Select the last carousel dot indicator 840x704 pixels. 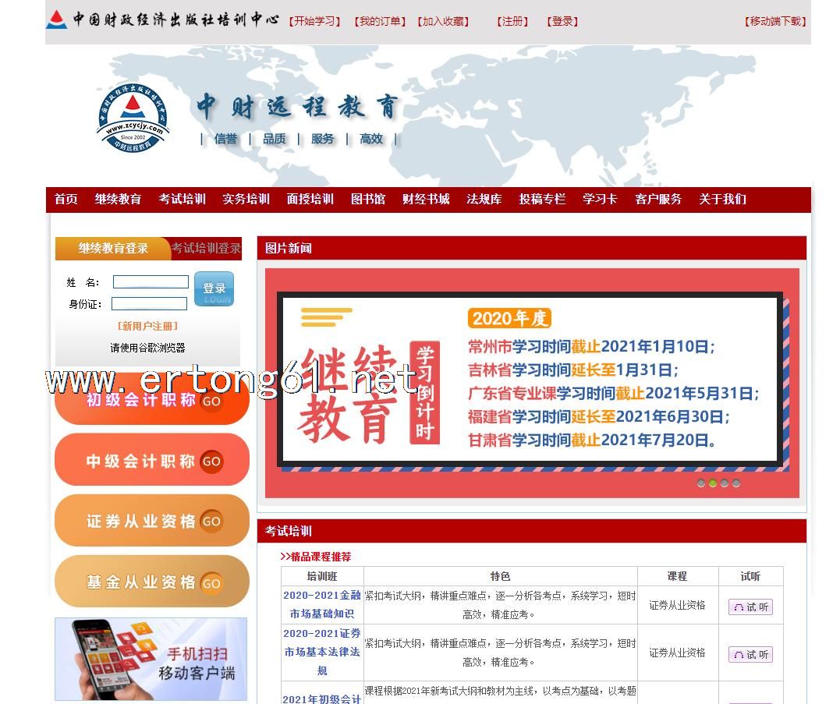[735, 483]
